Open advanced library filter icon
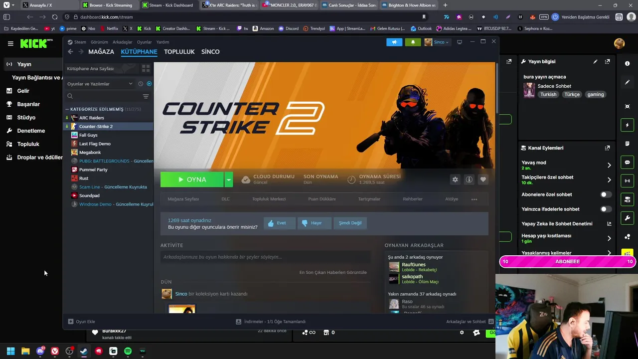The height and width of the screenshot is (359, 638). [x=146, y=96]
